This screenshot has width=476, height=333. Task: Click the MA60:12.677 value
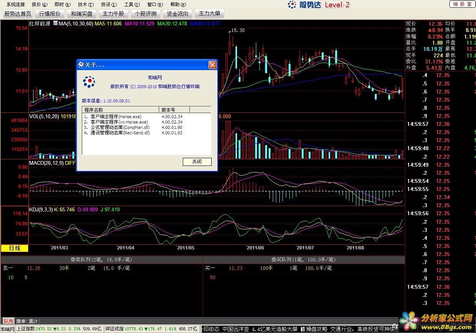coord(205,23)
